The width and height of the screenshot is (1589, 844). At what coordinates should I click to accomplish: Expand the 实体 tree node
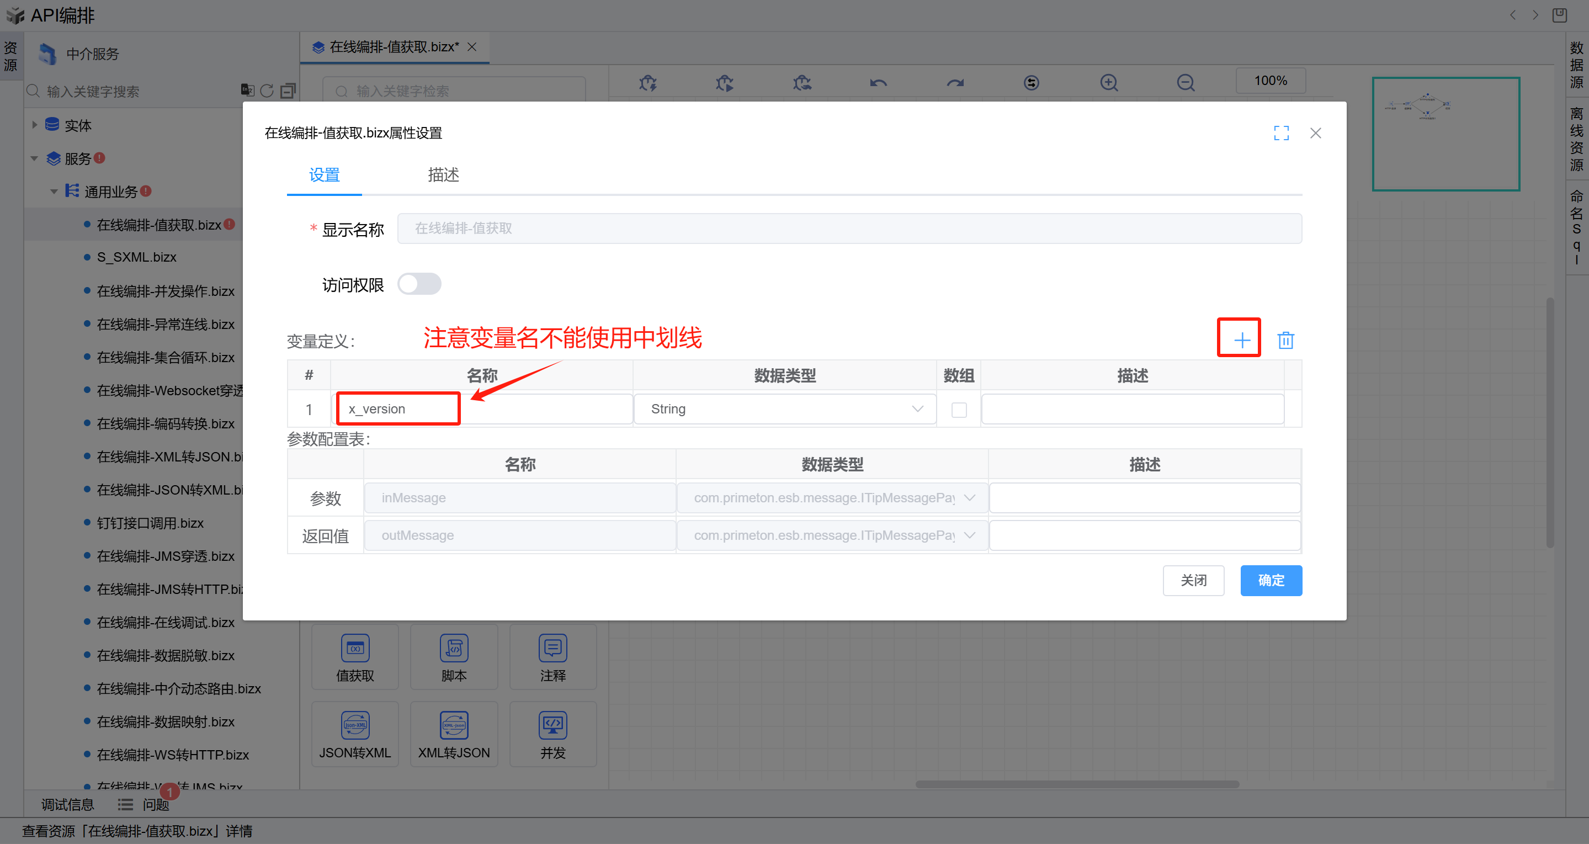[x=35, y=125]
